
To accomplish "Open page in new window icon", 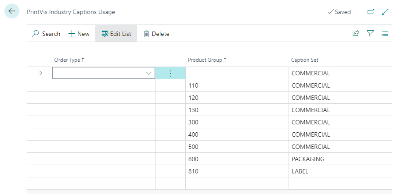I will tap(371, 12).
